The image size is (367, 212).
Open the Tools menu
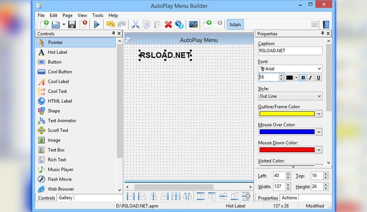click(97, 15)
